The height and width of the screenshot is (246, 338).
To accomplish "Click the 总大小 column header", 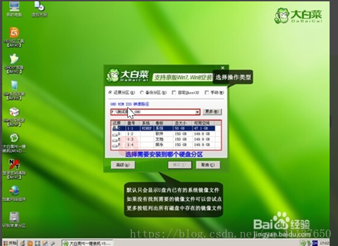I will (182, 123).
